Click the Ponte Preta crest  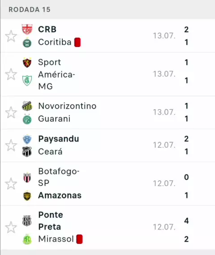[x=27, y=221]
